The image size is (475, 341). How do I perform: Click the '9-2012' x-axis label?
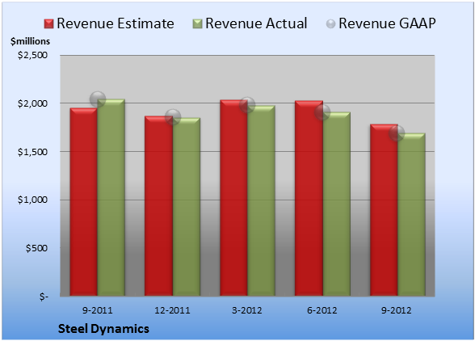(x=397, y=310)
